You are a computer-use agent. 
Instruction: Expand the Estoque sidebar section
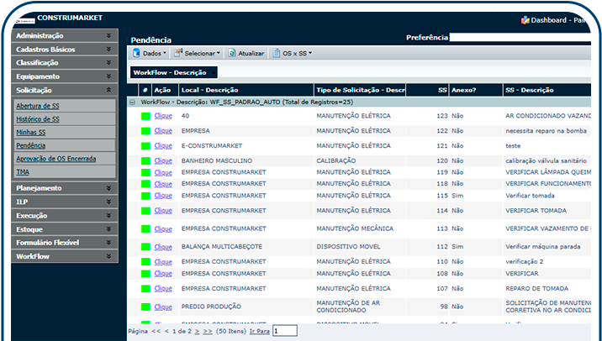(108, 228)
